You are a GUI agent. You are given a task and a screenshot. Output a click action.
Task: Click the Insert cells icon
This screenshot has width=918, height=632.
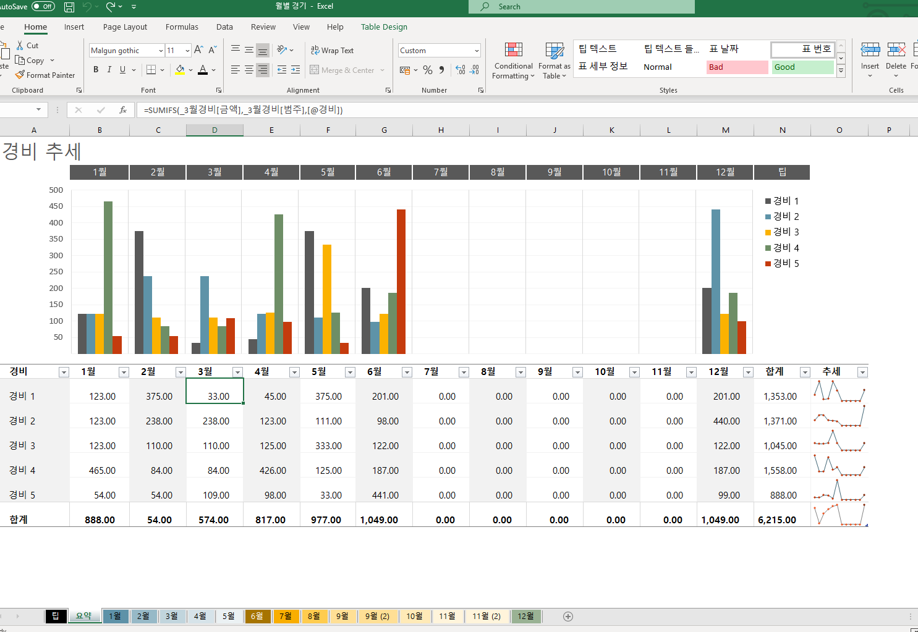pos(870,49)
